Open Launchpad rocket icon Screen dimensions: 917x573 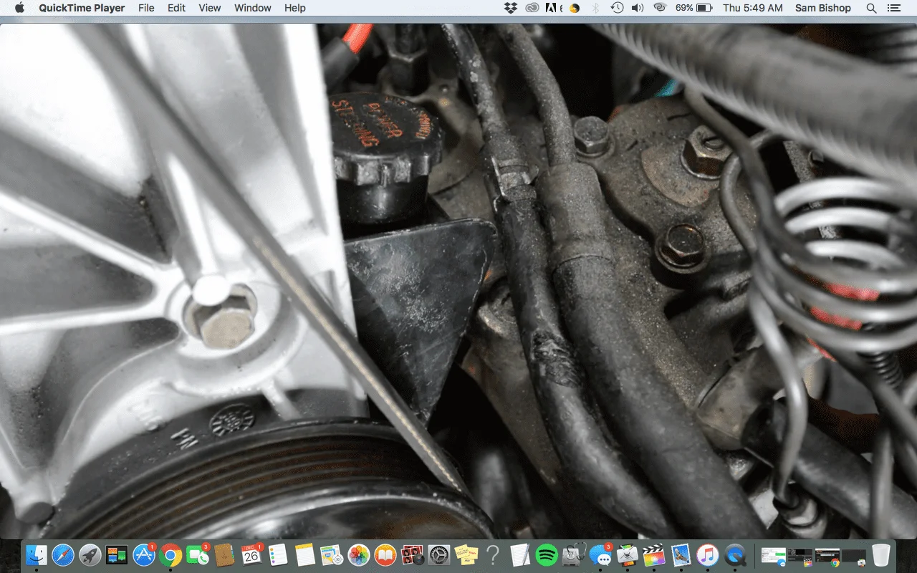pyautogui.click(x=90, y=554)
